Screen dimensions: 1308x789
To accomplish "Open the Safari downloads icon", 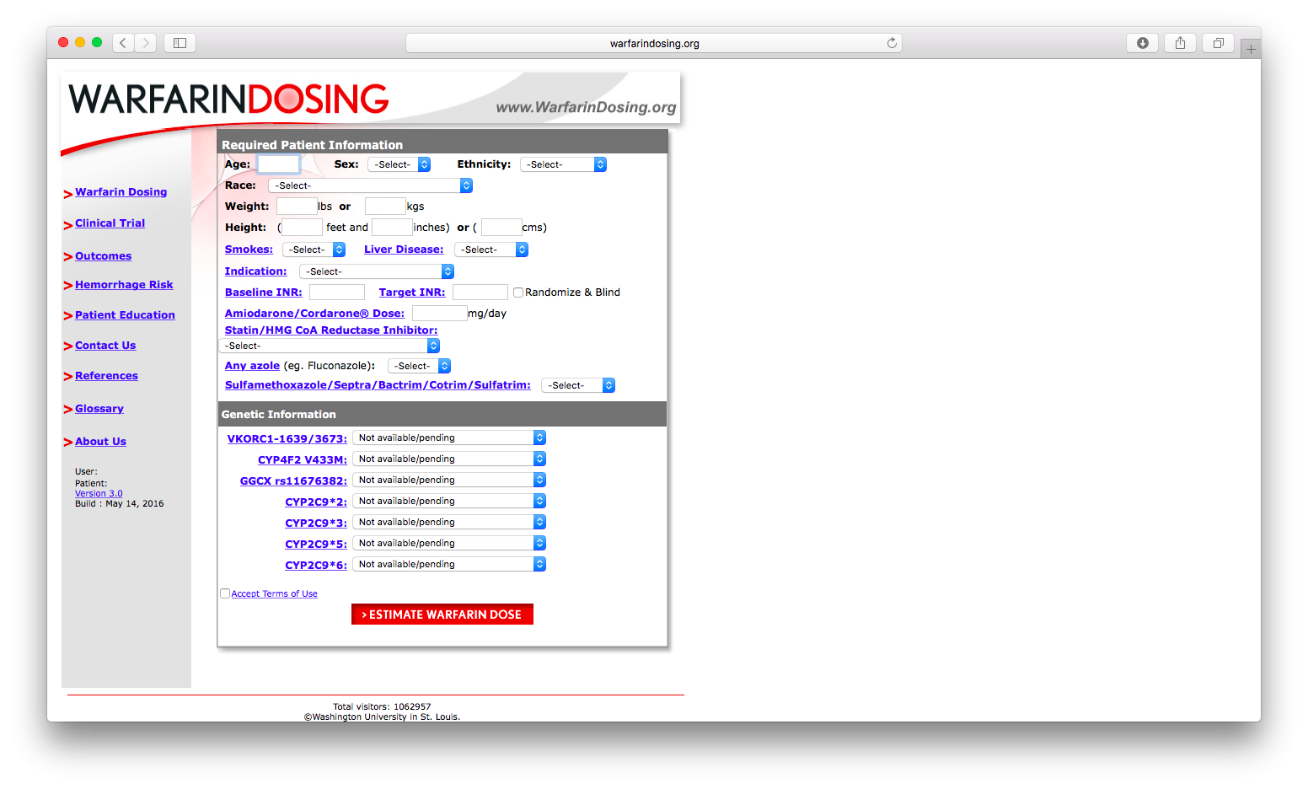I will tap(1142, 43).
